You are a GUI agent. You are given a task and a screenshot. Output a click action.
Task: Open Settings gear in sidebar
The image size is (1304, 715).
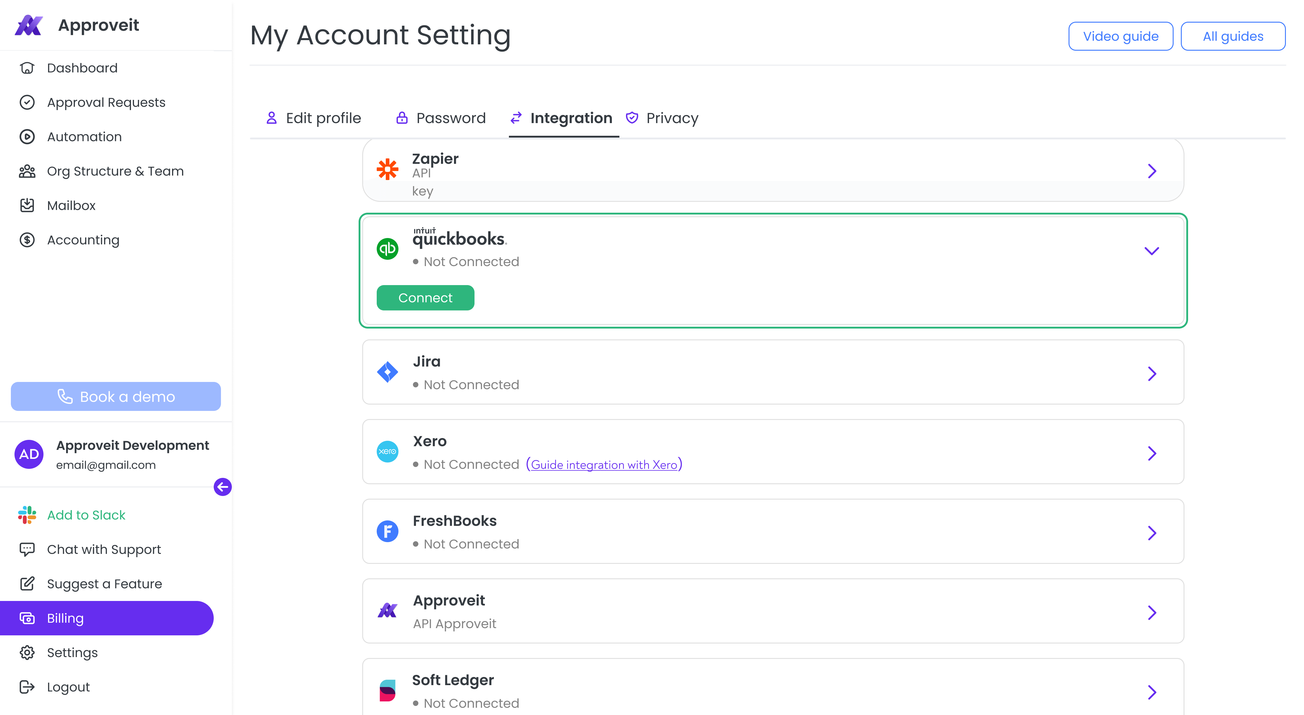27,652
